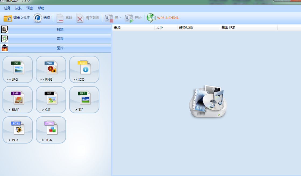Open the 任务 menu

pos(7,8)
